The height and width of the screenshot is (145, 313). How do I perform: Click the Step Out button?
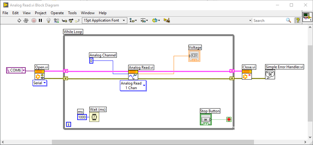point(78,20)
